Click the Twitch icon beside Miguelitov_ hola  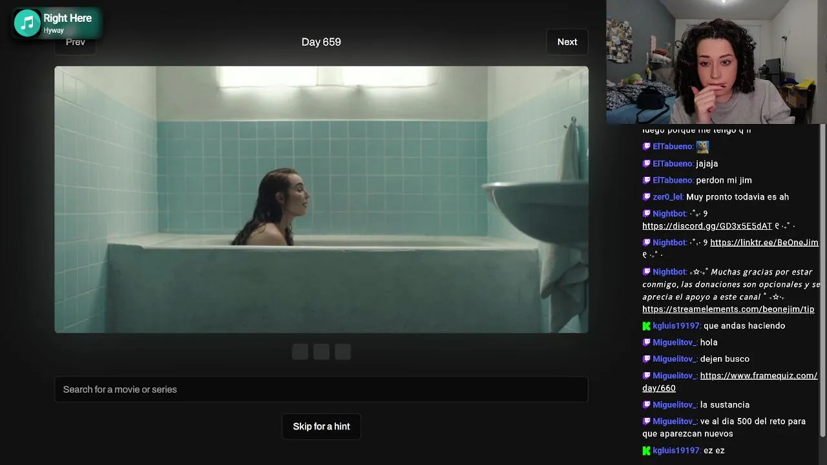point(646,342)
